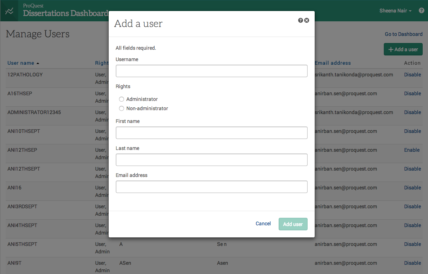Choose the Non-administrator radio option

[122, 108]
